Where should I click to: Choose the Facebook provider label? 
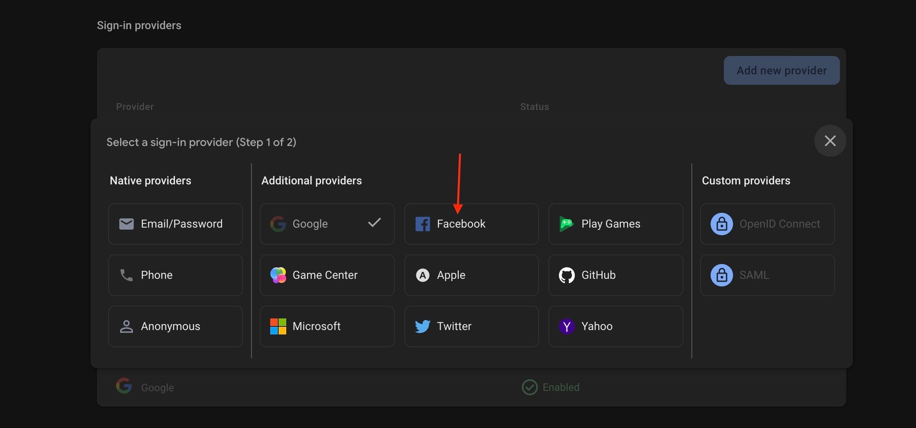click(461, 224)
